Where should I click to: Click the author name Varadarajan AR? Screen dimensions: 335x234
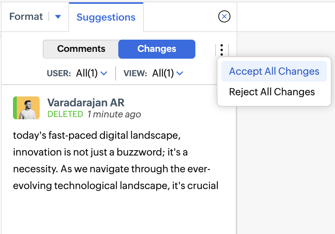click(86, 103)
